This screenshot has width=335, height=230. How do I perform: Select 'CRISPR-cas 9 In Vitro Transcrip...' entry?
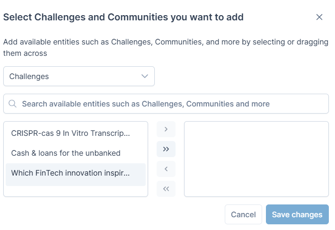click(76, 133)
